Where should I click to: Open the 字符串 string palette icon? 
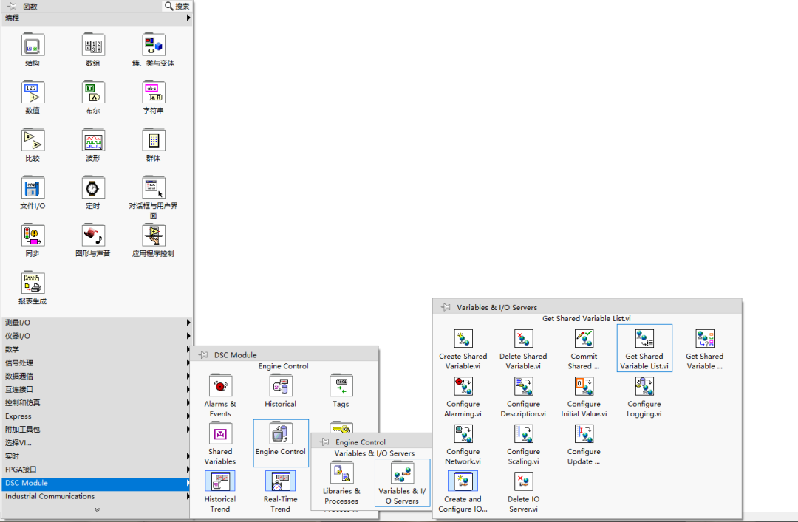pyautogui.click(x=153, y=92)
